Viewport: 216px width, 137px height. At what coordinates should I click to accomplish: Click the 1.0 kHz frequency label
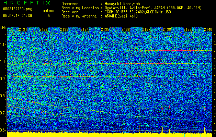pyautogui.click(x=3, y=62)
